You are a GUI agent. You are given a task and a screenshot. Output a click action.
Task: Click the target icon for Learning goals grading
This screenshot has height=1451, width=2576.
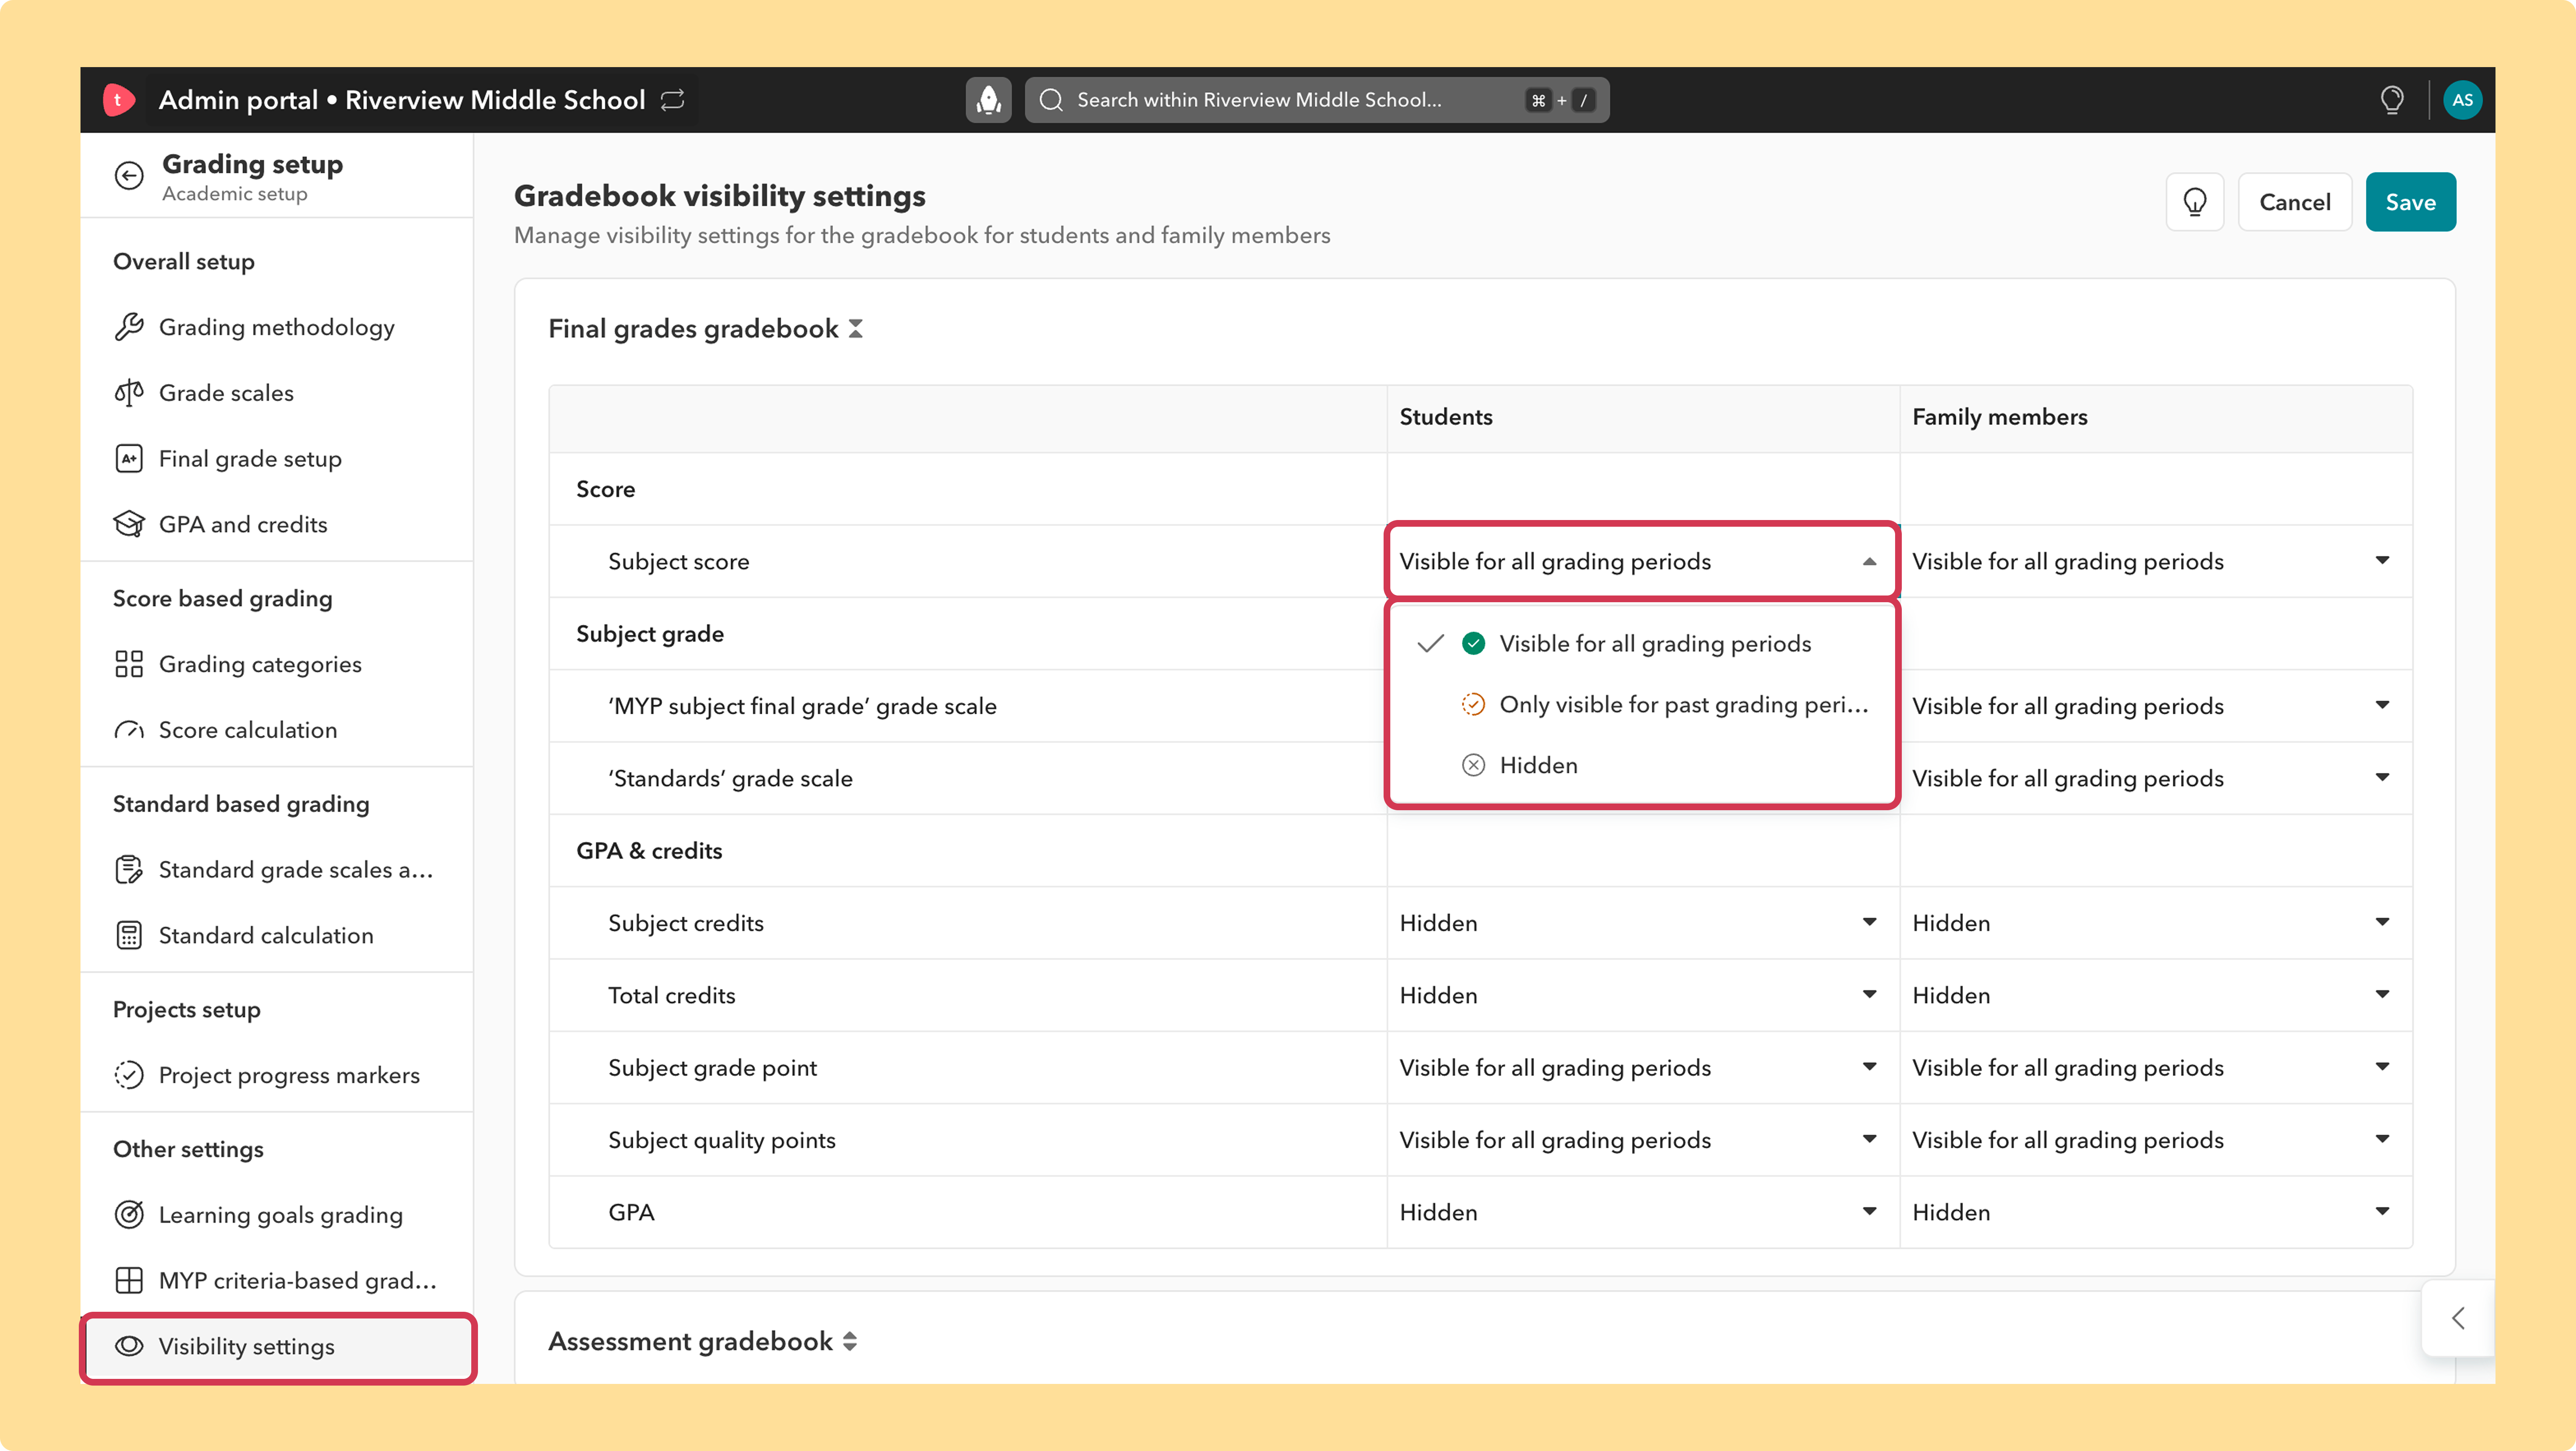[129, 1214]
